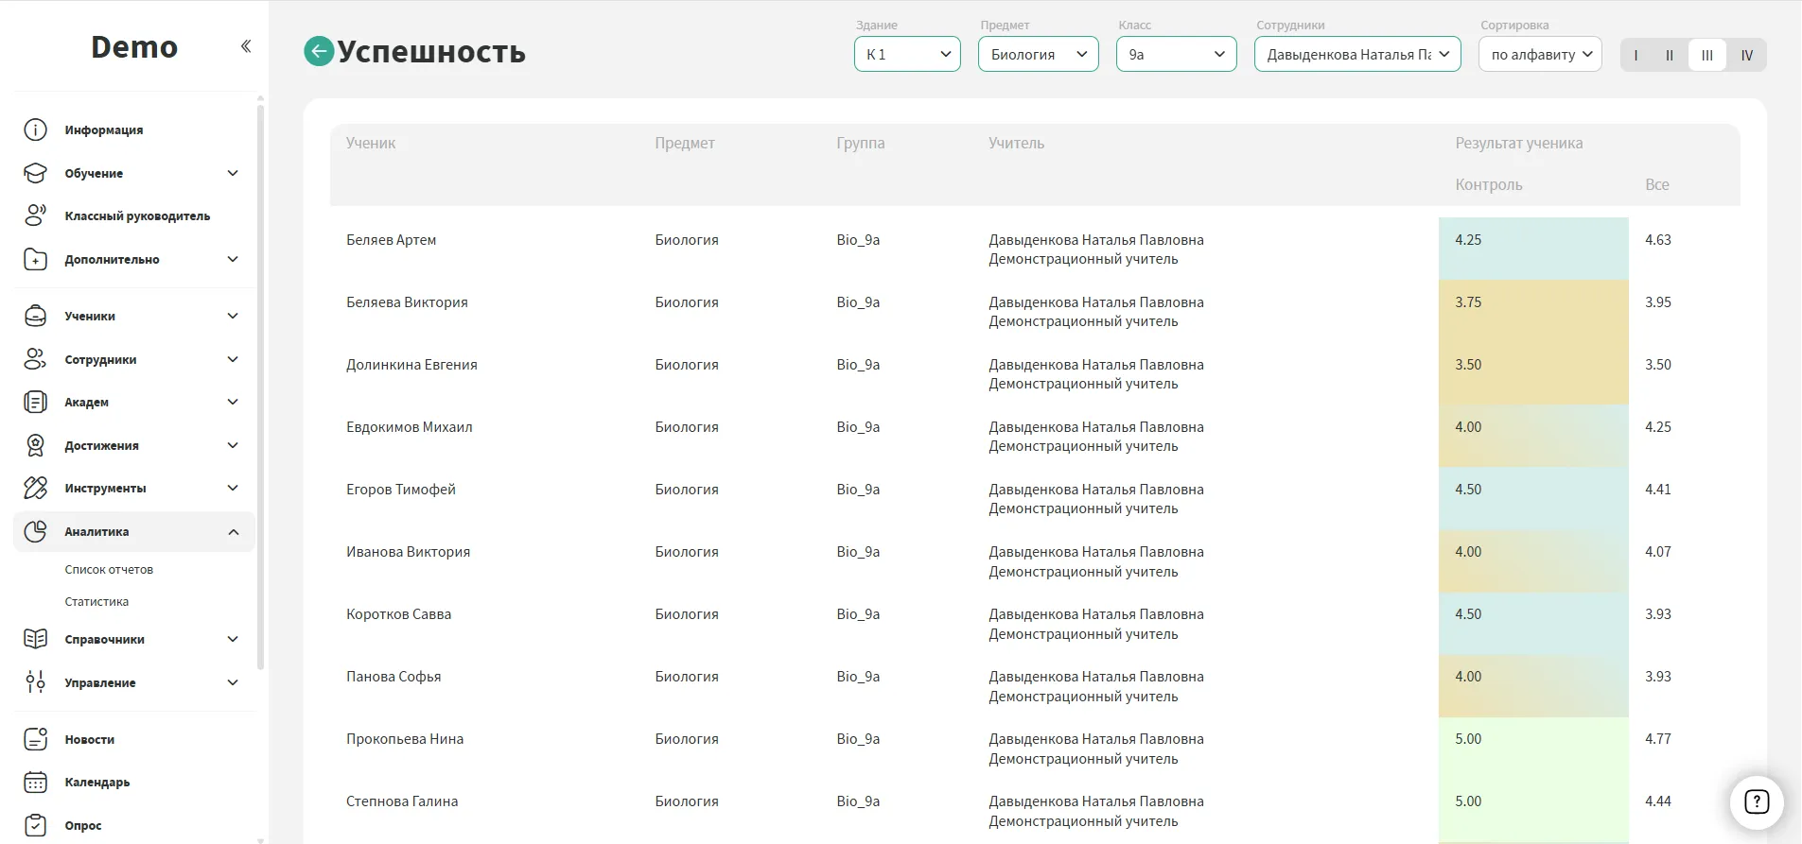This screenshot has height=844, width=1802.
Task: Click the Информация info icon
Action: click(35, 129)
